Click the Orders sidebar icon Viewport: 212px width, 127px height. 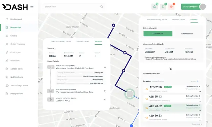coord(7,36)
